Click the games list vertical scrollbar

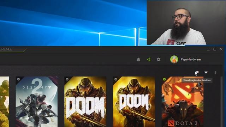pos(221,102)
